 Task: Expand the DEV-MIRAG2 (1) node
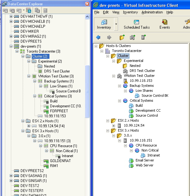pyautogui.click(x=11, y=36)
